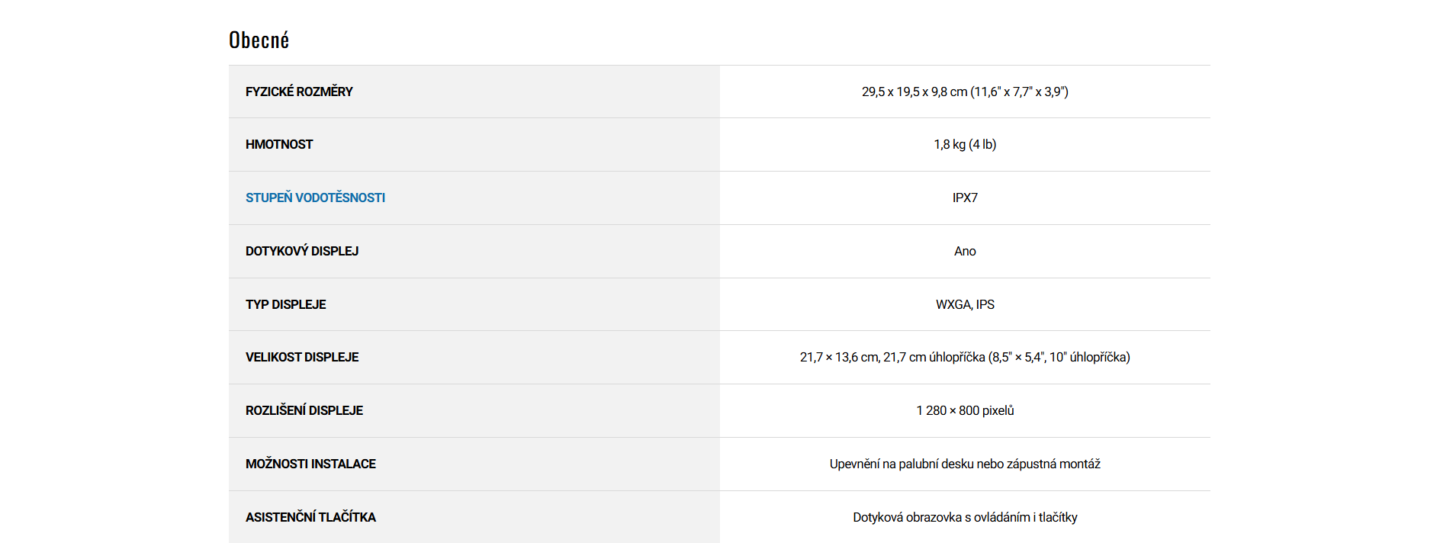Screen dimensions: 1440x543
Task: Click the Dotyková obrazovka s ovládáním value
Action: click(965, 517)
